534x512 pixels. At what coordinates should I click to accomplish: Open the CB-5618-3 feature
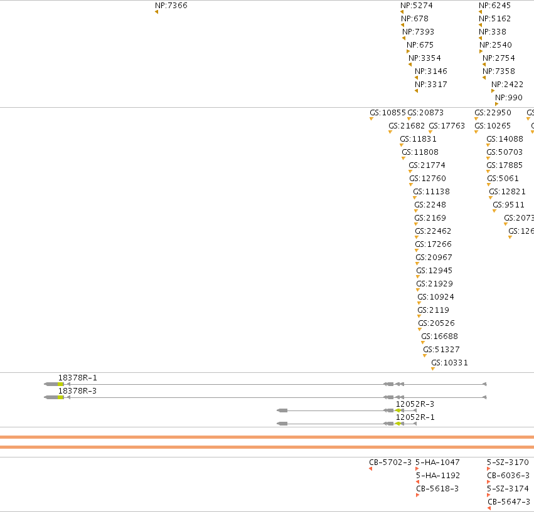coord(437,489)
